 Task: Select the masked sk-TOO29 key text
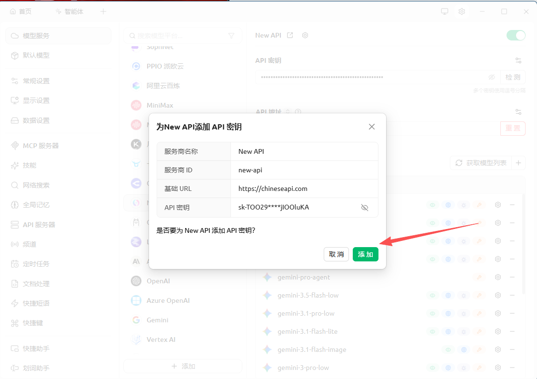click(x=274, y=207)
